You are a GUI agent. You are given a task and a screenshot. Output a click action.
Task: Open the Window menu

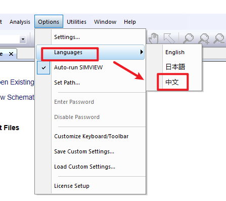click(x=105, y=22)
